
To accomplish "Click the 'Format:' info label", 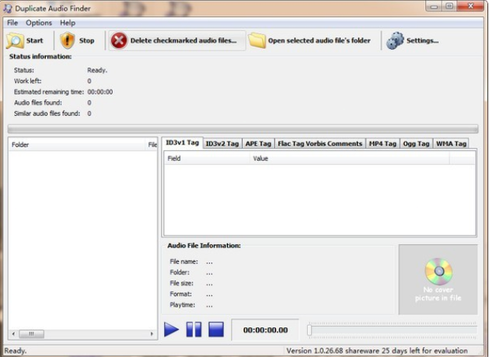I will pos(181,294).
